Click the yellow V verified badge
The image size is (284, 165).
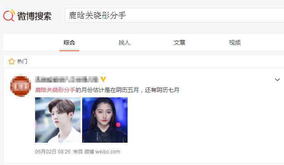click(103, 79)
